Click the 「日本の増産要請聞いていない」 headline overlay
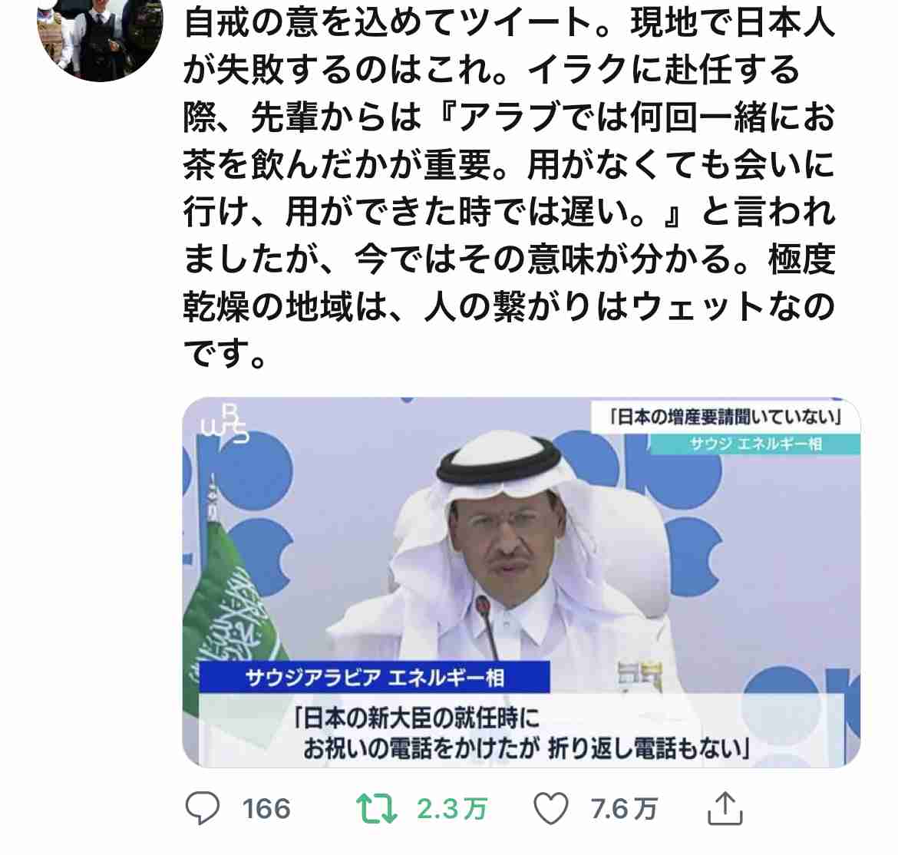Screen dimensions: 898x855 725,416
